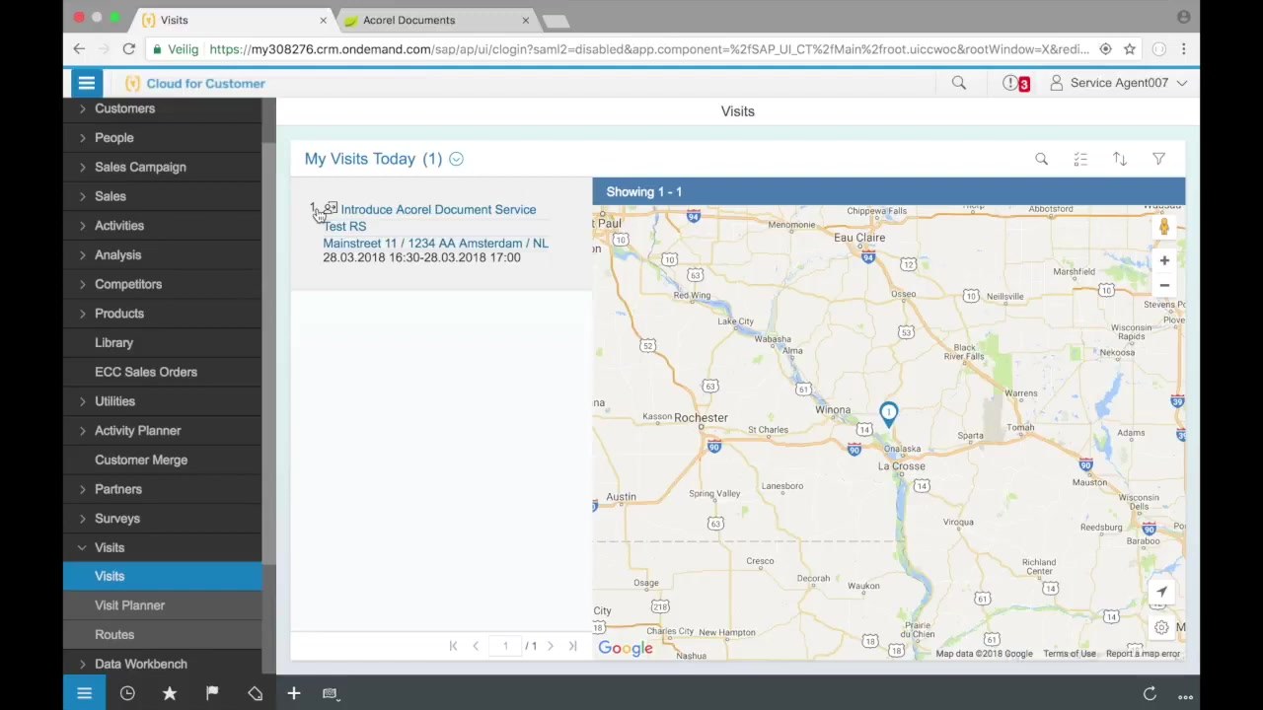Open ECC Sales Orders menu item
Image resolution: width=1263 pixels, height=710 pixels.
pyautogui.click(x=163, y=372)
